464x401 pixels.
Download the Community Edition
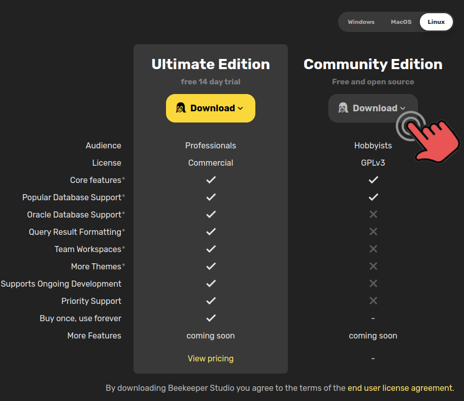pos(373,108)
